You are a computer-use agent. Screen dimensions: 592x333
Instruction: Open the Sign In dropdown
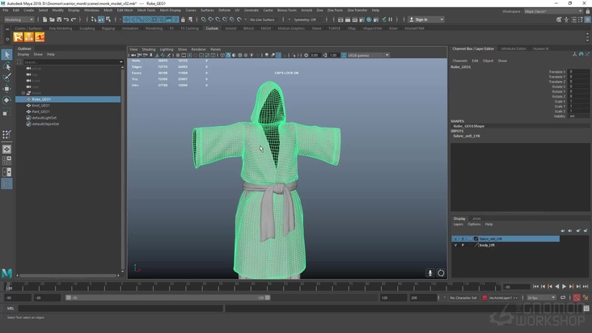[427, 19]
